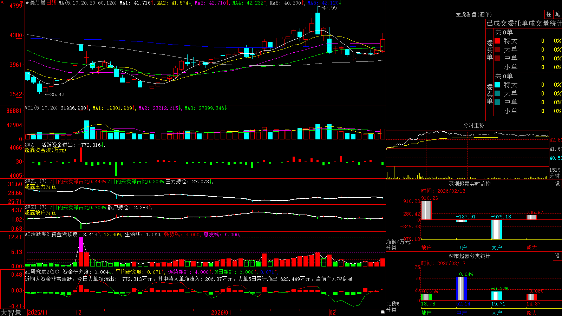Click the 大智慧 logo
Viewport: 562px width, 316px height.
(x=11, y=312)
